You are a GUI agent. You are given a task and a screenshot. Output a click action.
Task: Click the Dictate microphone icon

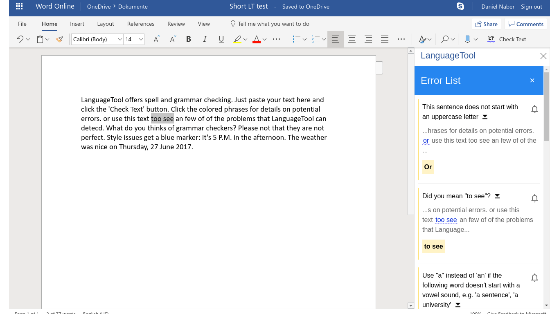tap(467, 39)
